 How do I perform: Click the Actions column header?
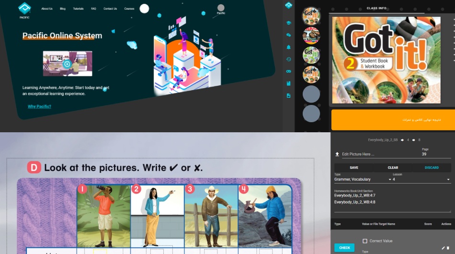(446, 224)
